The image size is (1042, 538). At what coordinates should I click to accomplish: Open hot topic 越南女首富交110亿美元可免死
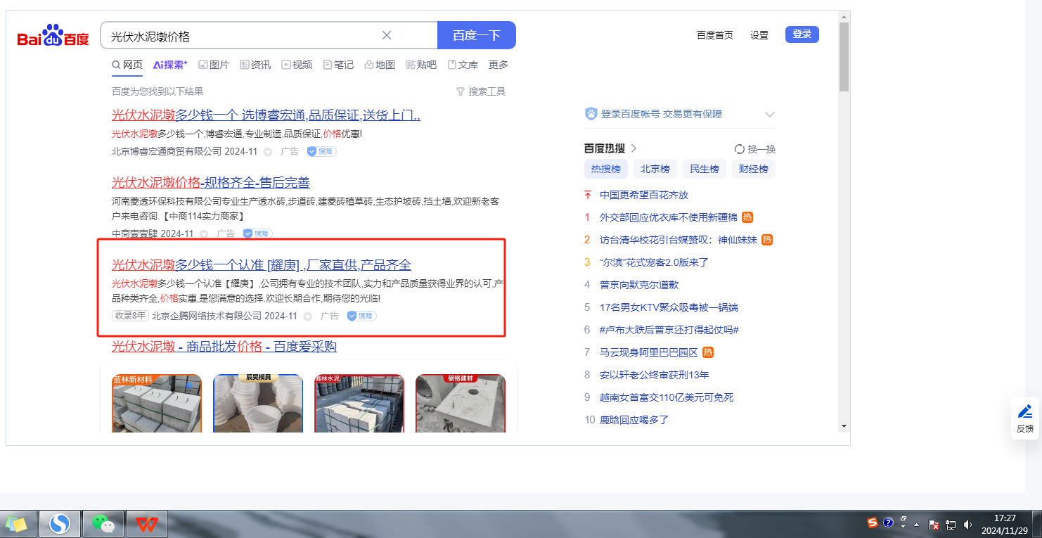click(x=667, y=397)
